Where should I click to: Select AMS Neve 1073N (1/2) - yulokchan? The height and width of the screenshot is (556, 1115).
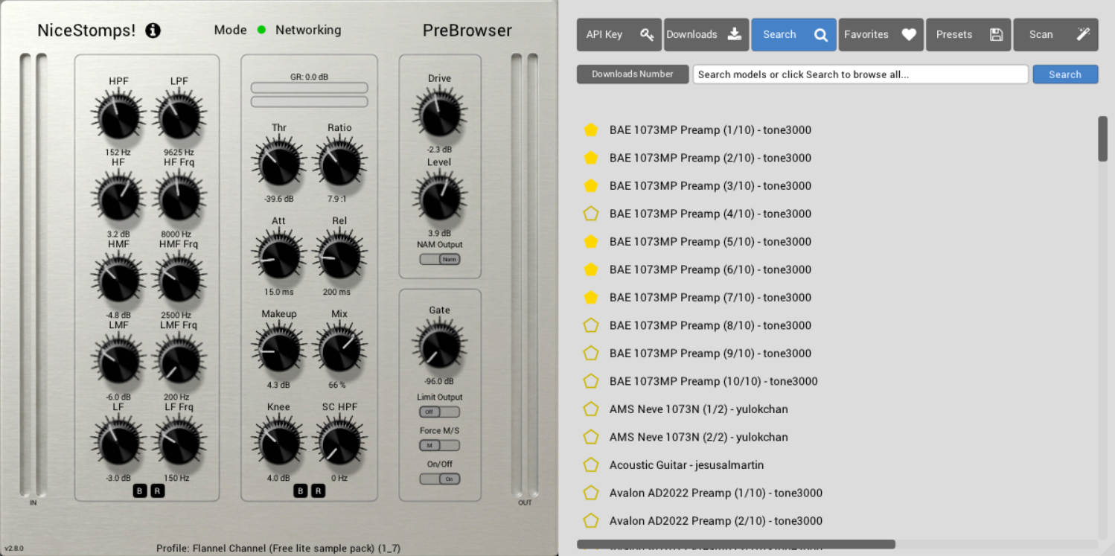(698, 409)
